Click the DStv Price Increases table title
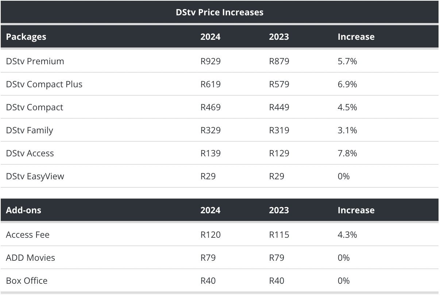 coord(220,12)
